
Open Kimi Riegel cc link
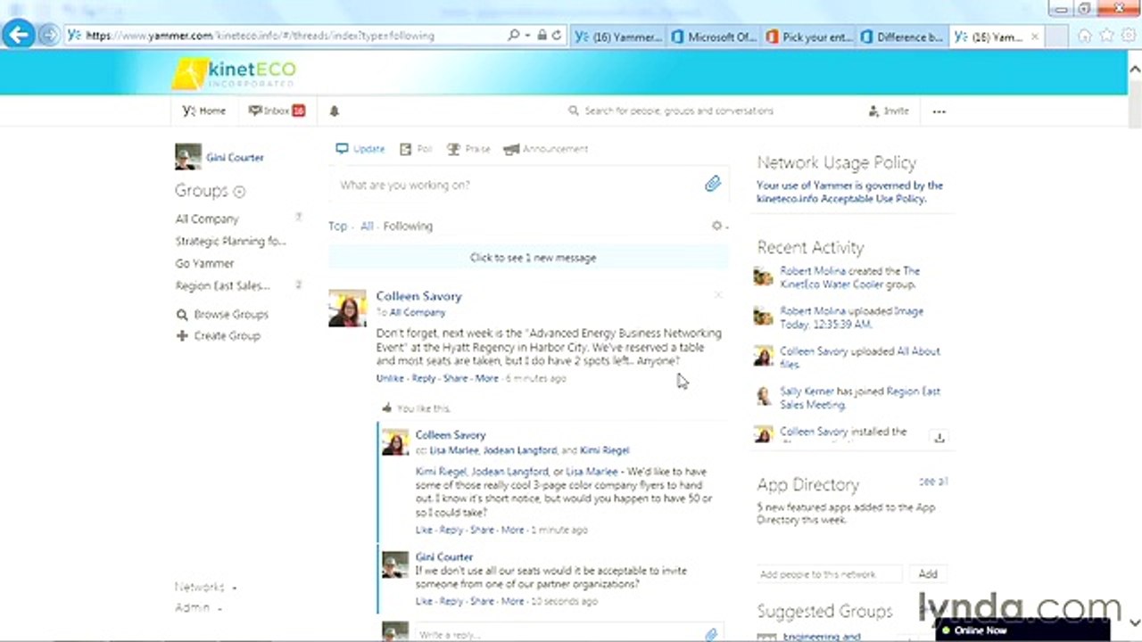point(604,451)
